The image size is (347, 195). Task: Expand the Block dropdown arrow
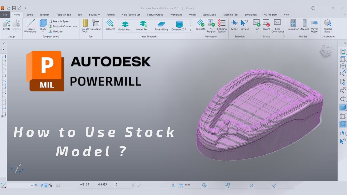[x=43, y=32]
